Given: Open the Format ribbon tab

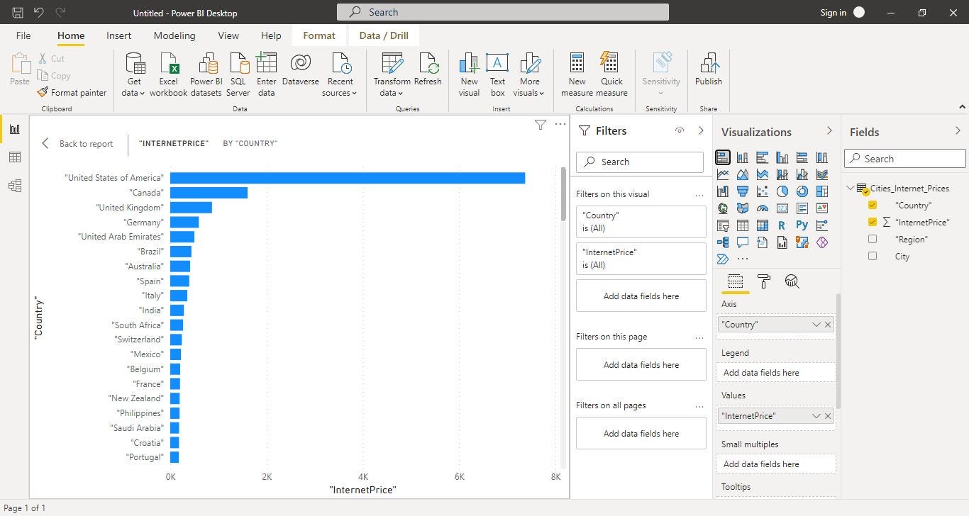Looking at the screenshot, I should pyautogui.click(x=319, y=35).
